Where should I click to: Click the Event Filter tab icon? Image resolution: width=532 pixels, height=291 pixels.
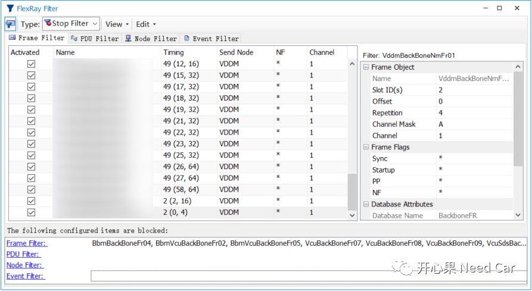tap(186, 38)
